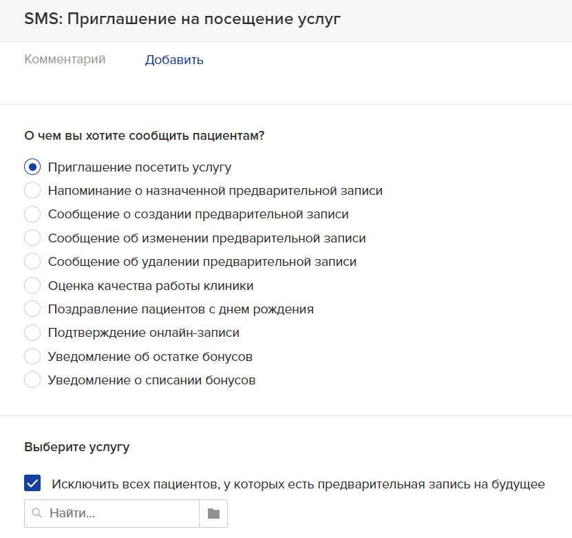
Task: Click the О чем вы хотите сообщить heading
Action: pos(144,136)
